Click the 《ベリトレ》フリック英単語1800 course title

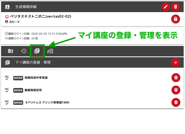point(47,102)
